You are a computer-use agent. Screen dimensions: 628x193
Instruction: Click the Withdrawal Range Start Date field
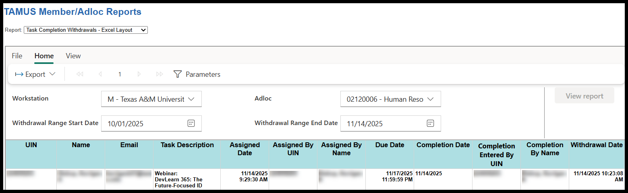145,124
